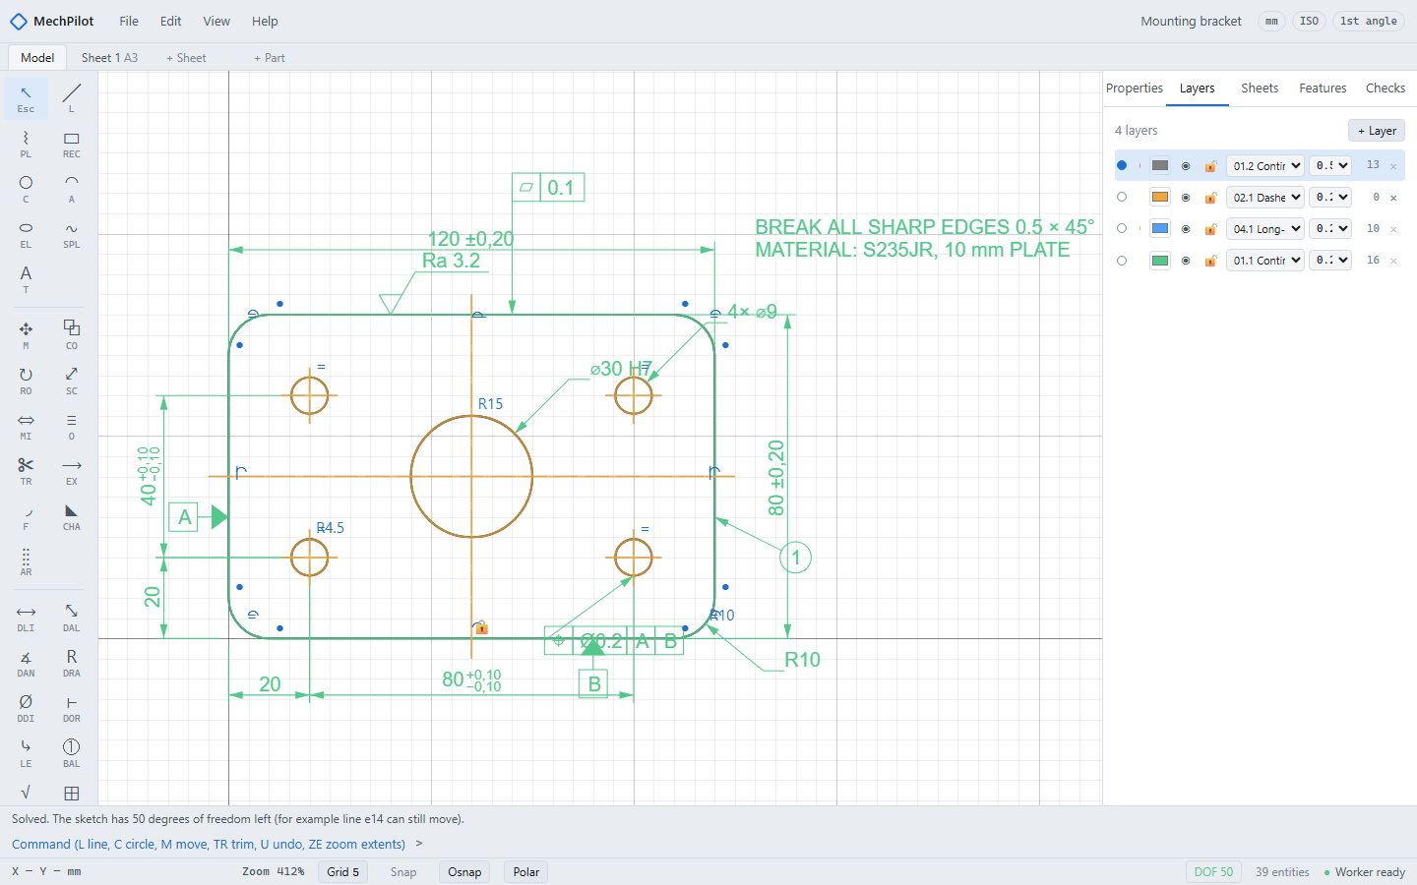The height and width of the screenshot is (885, 1417).
Task: Select the Ellipse (EL) tool
Action: pyautogui.click(x=26, y=234)
